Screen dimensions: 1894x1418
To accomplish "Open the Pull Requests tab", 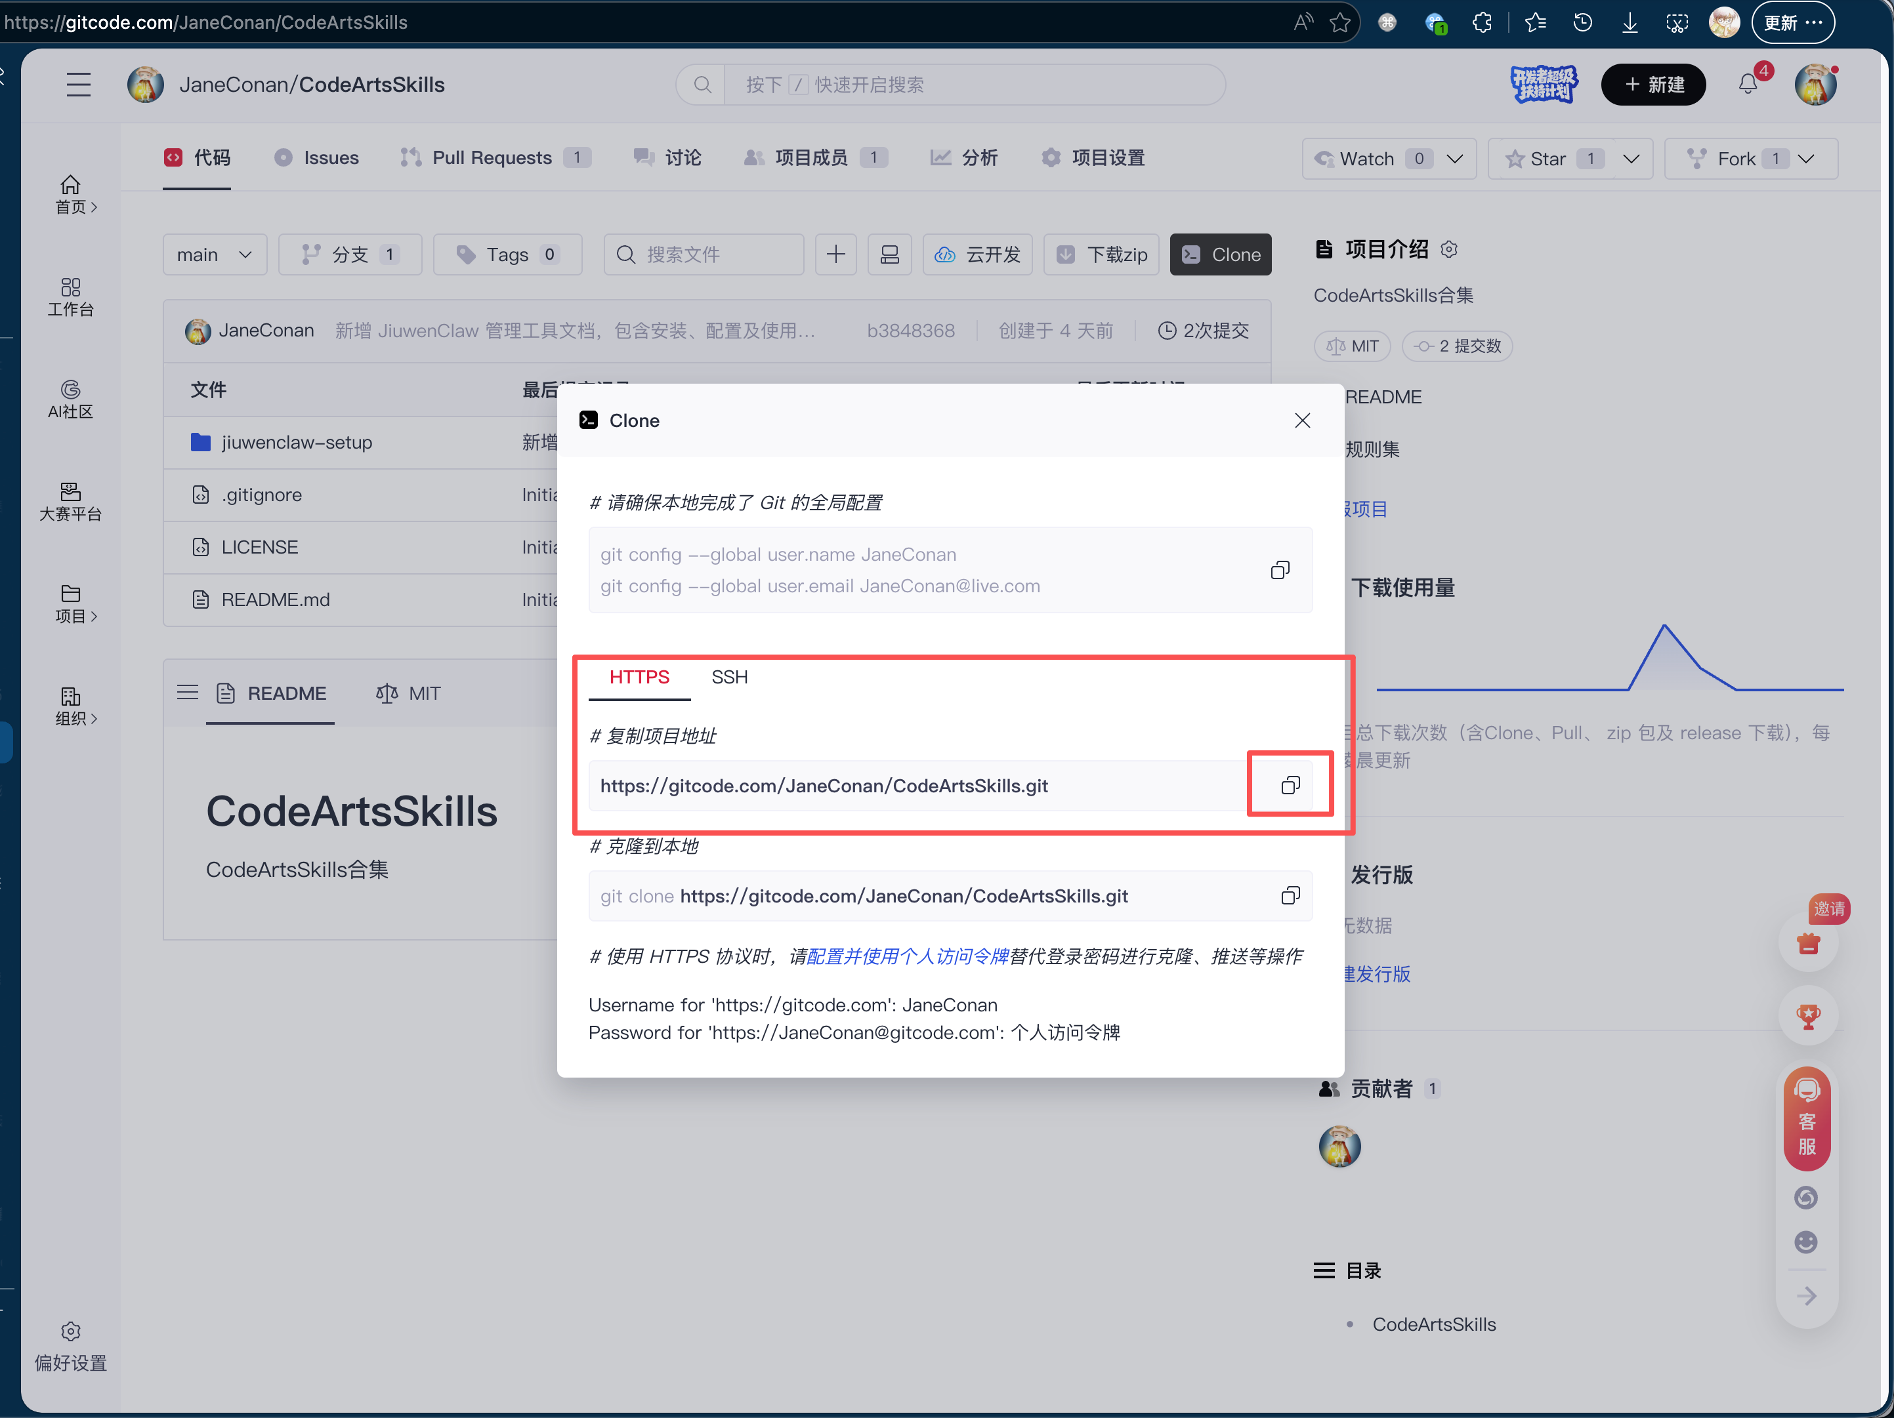I will [494, 157].
